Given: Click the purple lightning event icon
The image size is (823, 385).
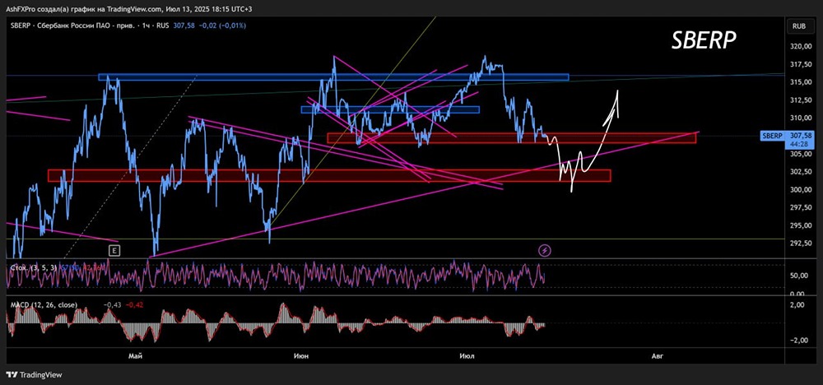Looking at the screenshot, I should pos(545,250).
